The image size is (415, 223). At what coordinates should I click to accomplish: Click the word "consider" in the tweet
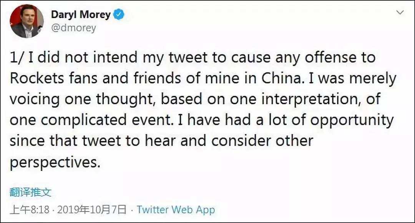click(x=241, y=141)
